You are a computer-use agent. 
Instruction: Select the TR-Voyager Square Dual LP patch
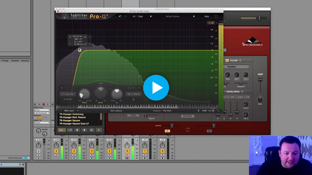tap(74, 124)
